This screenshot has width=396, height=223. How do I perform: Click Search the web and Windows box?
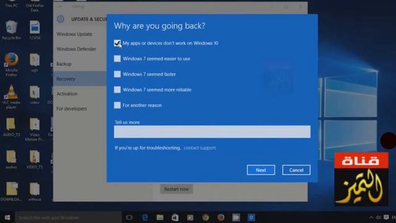68,217
